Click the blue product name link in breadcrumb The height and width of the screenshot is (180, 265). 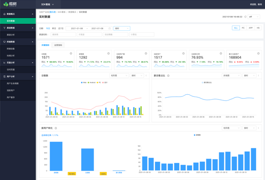tap(53, 12)
